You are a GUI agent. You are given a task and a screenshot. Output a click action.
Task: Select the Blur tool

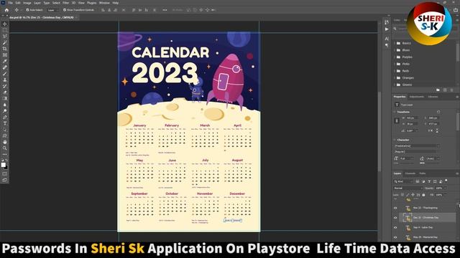(5, 105)
